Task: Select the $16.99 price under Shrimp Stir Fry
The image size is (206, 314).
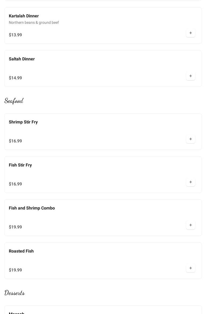Action: pos(15,141)
